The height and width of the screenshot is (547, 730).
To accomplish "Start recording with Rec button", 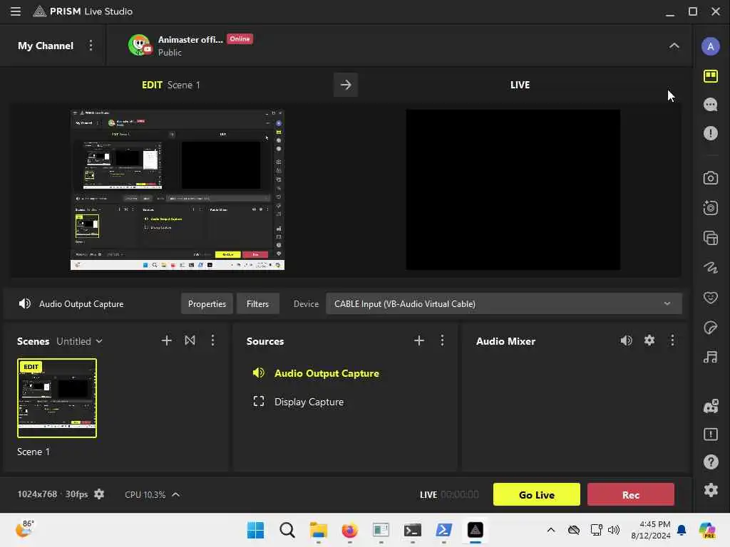I will tap(630, 494).
